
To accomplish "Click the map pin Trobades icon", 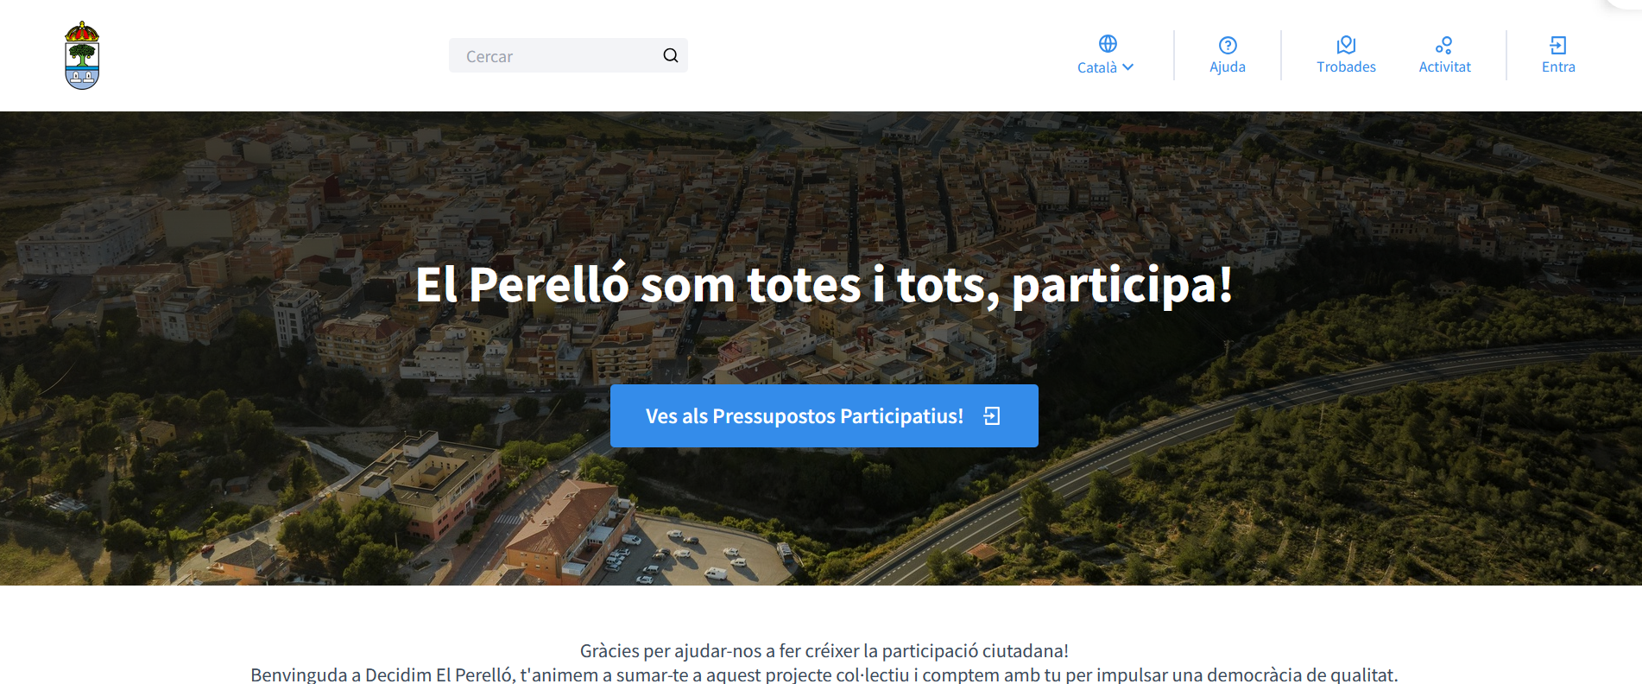I will (x=1346, y=45).
